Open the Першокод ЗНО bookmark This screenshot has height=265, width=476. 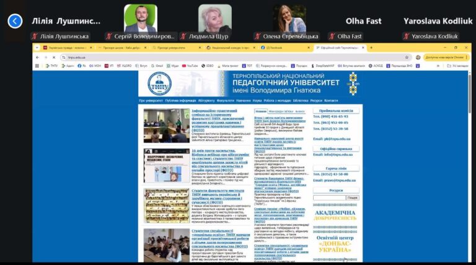click(399, 66)
